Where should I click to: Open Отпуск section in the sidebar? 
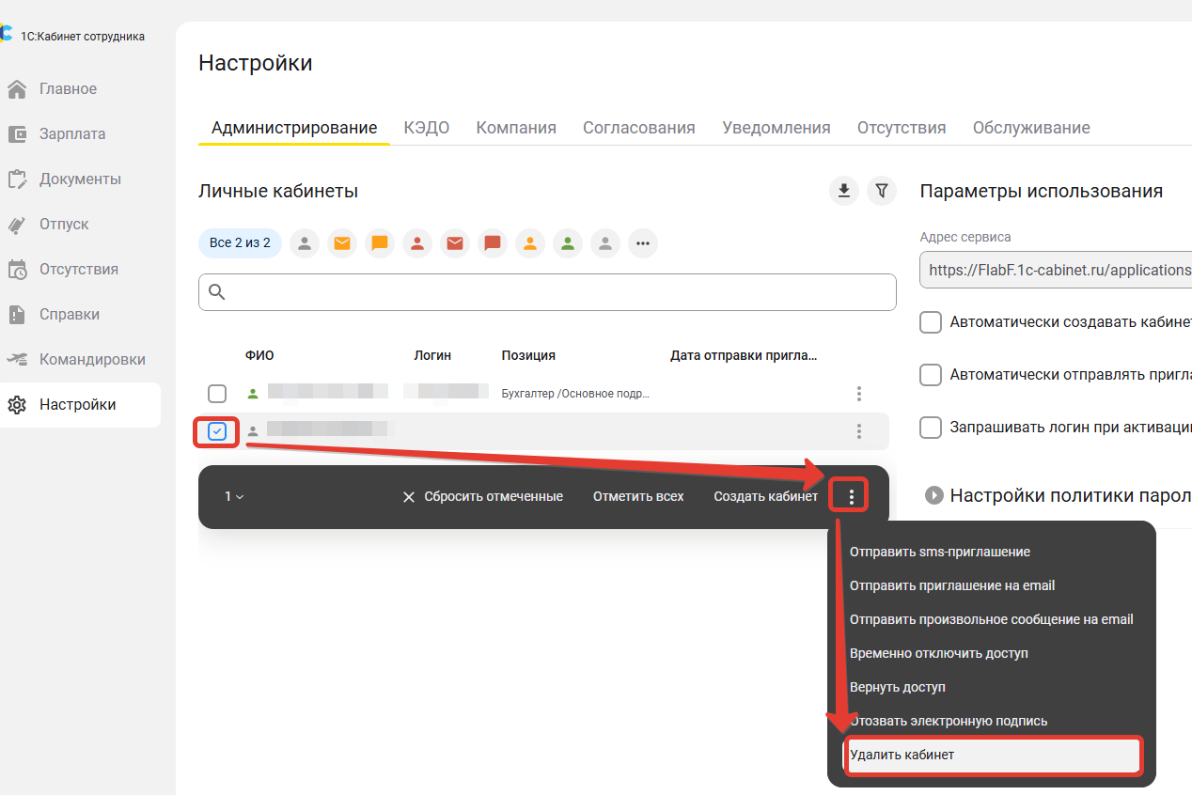coord(64,225)
